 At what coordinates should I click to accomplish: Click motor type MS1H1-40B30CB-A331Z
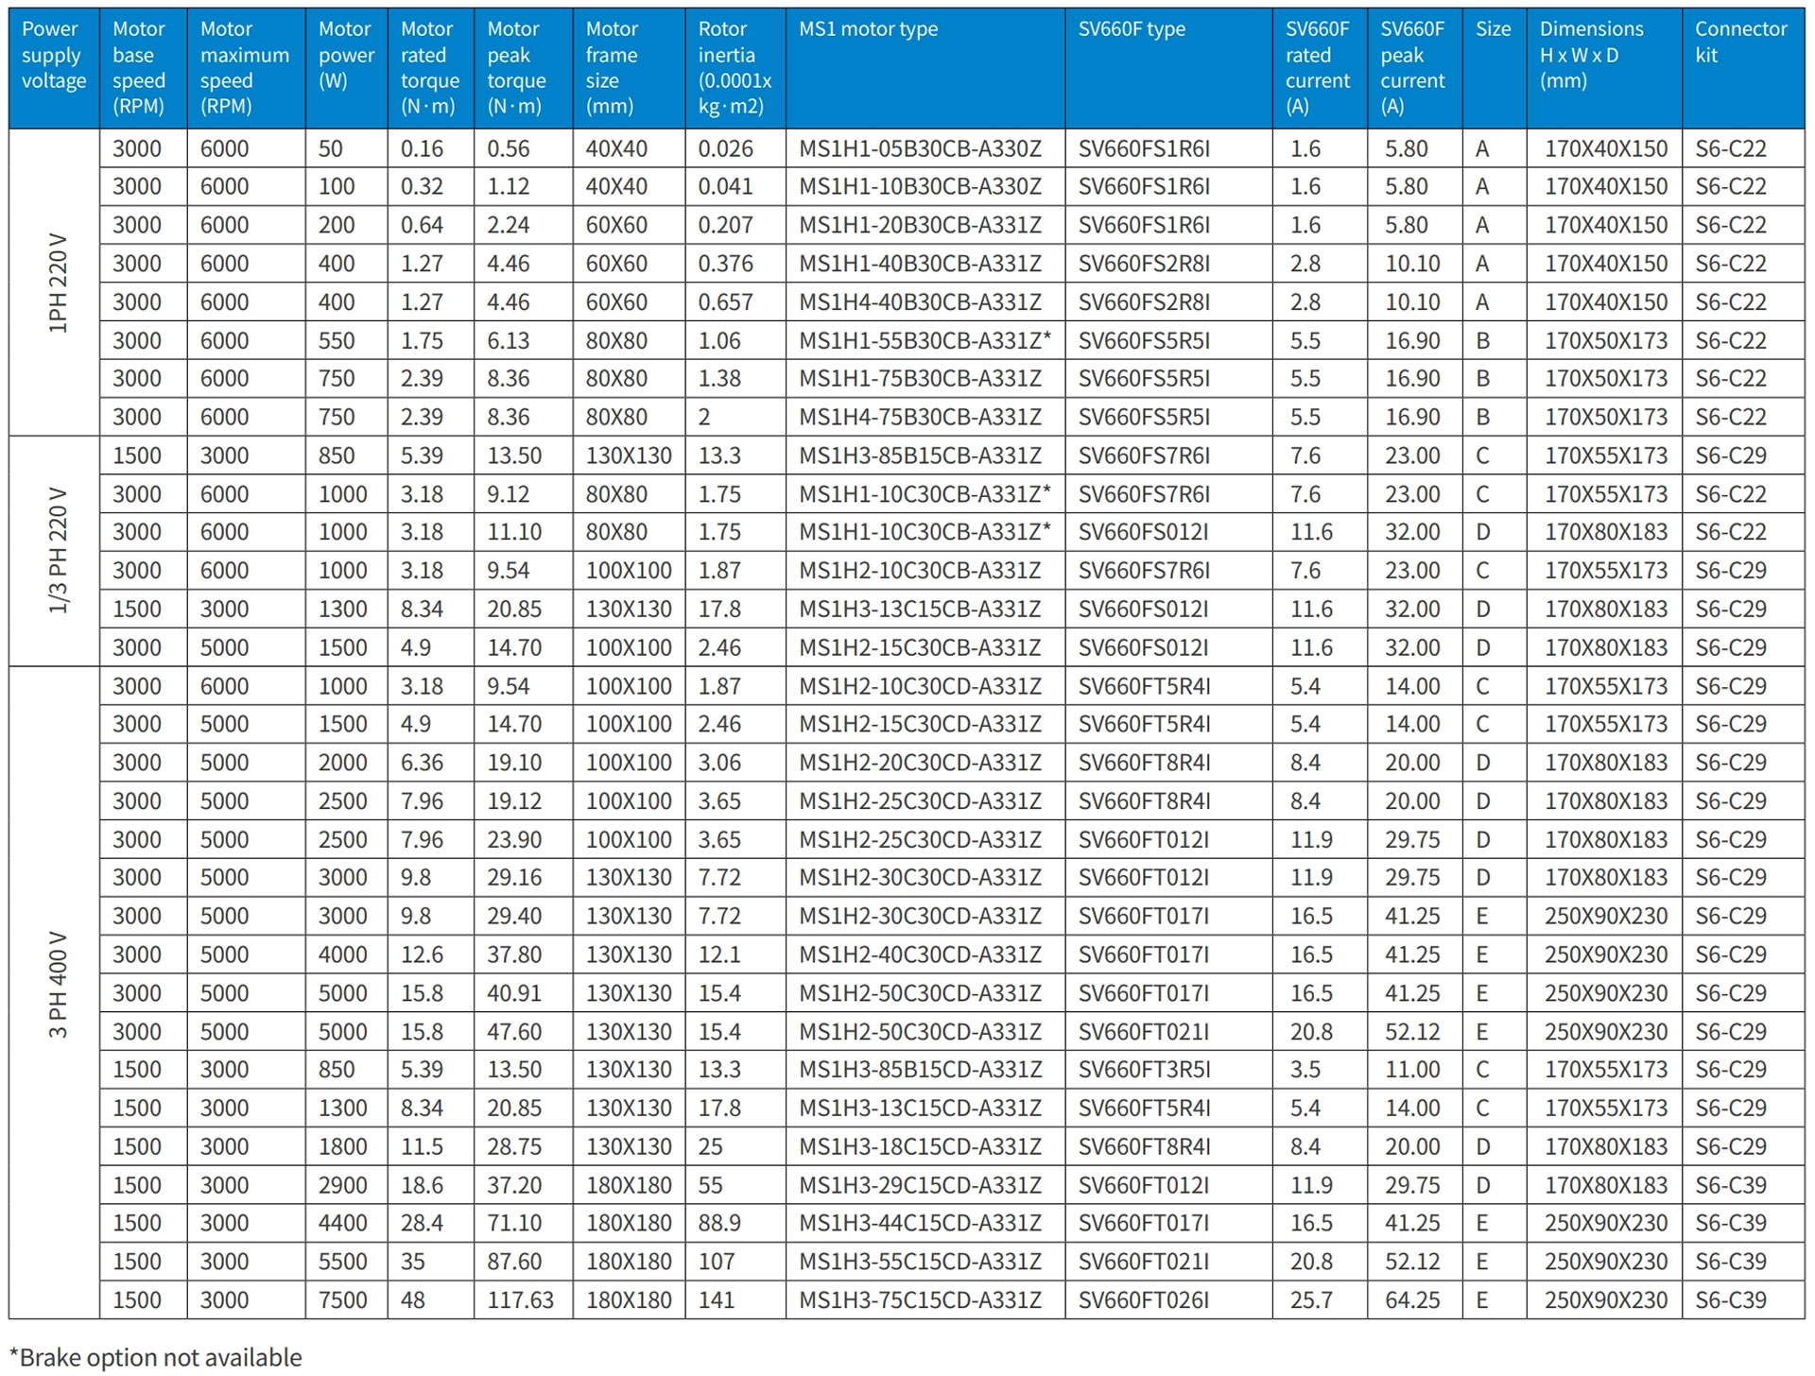pos(920,264)
